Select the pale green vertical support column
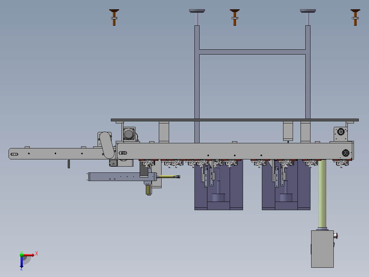 click(322, 194)
